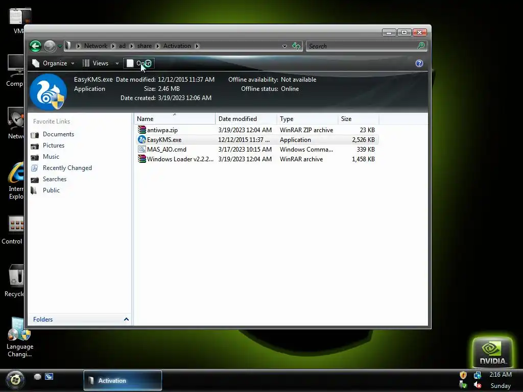Image resolution: width=523 pixels, height=392 pixels.
Task: Open Recently Changed favorite link
Action: tap(67, 168)
